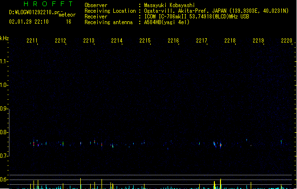The image size is (297, 189).
Task: Click the 2217 time axis marker
Action: click(x=202, y=41)
